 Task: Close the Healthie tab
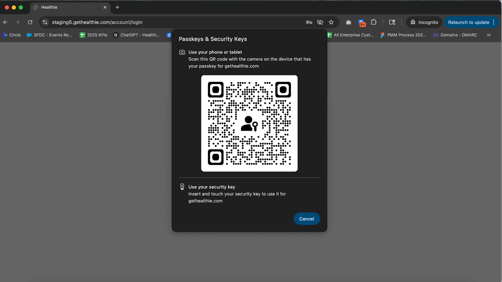(105, 7)
